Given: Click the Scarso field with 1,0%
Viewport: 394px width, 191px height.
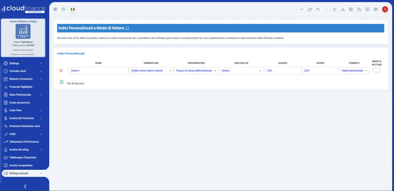Looking at the screenshot, I should point(283,70).
